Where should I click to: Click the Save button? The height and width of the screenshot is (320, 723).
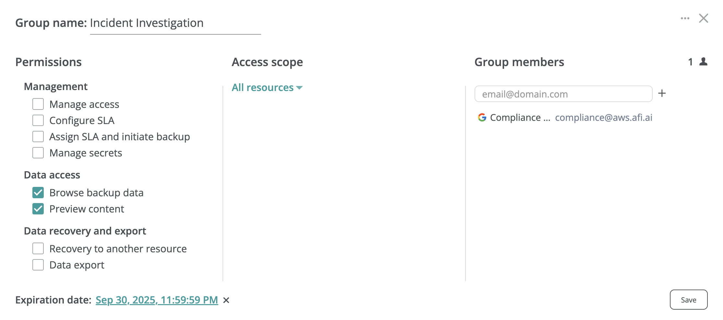point(688,300)
